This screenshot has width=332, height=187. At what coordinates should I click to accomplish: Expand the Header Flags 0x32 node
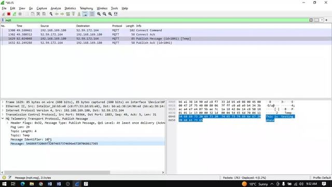[x=8, y=123]
